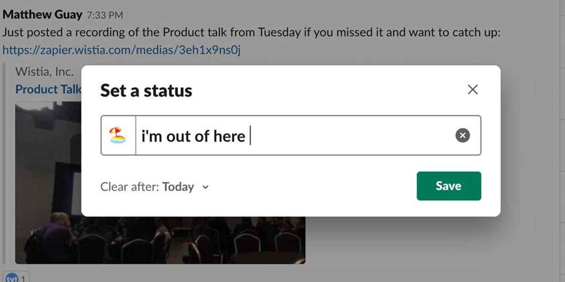Open the Product Talk link
The image size is (565, 282).
click(x=48, y=89)
